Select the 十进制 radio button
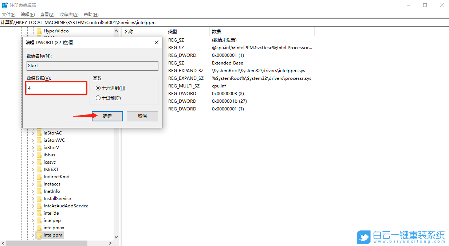Image resolution: width=449 pixels, height=246 pixels. [x=98, y=97]
